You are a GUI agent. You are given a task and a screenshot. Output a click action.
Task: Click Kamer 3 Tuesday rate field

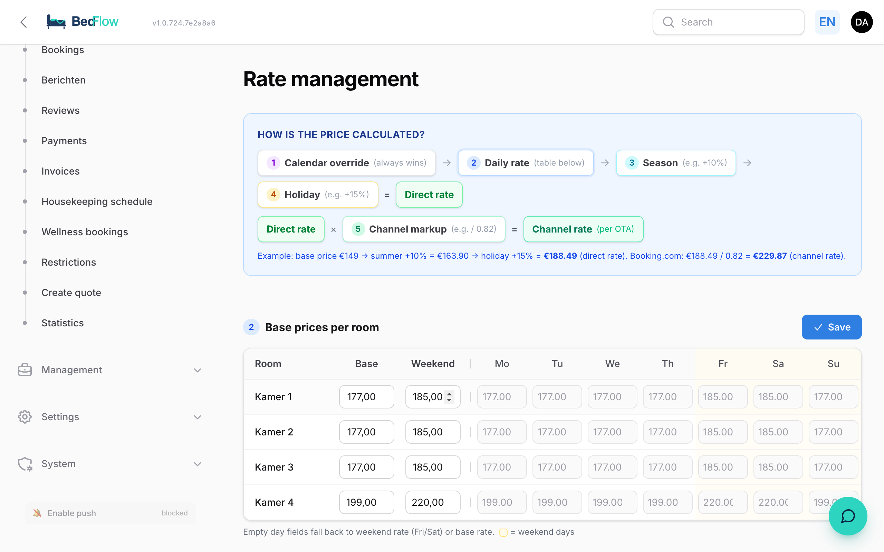[x=557, y=467]
